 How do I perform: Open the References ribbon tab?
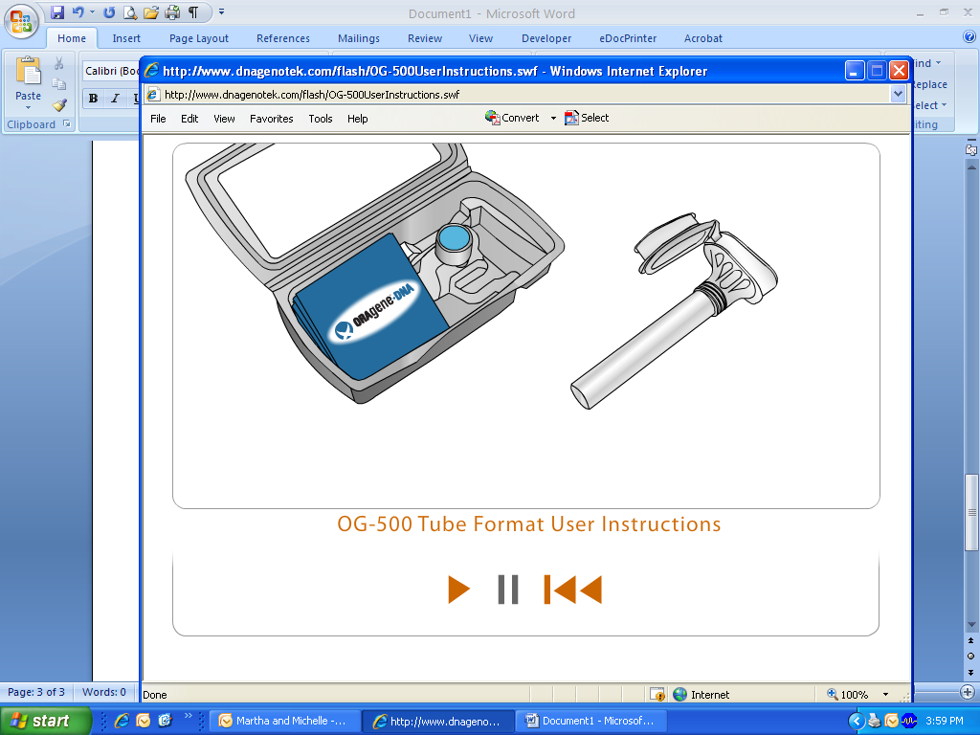pyautogui.click(x=283, y=38)
